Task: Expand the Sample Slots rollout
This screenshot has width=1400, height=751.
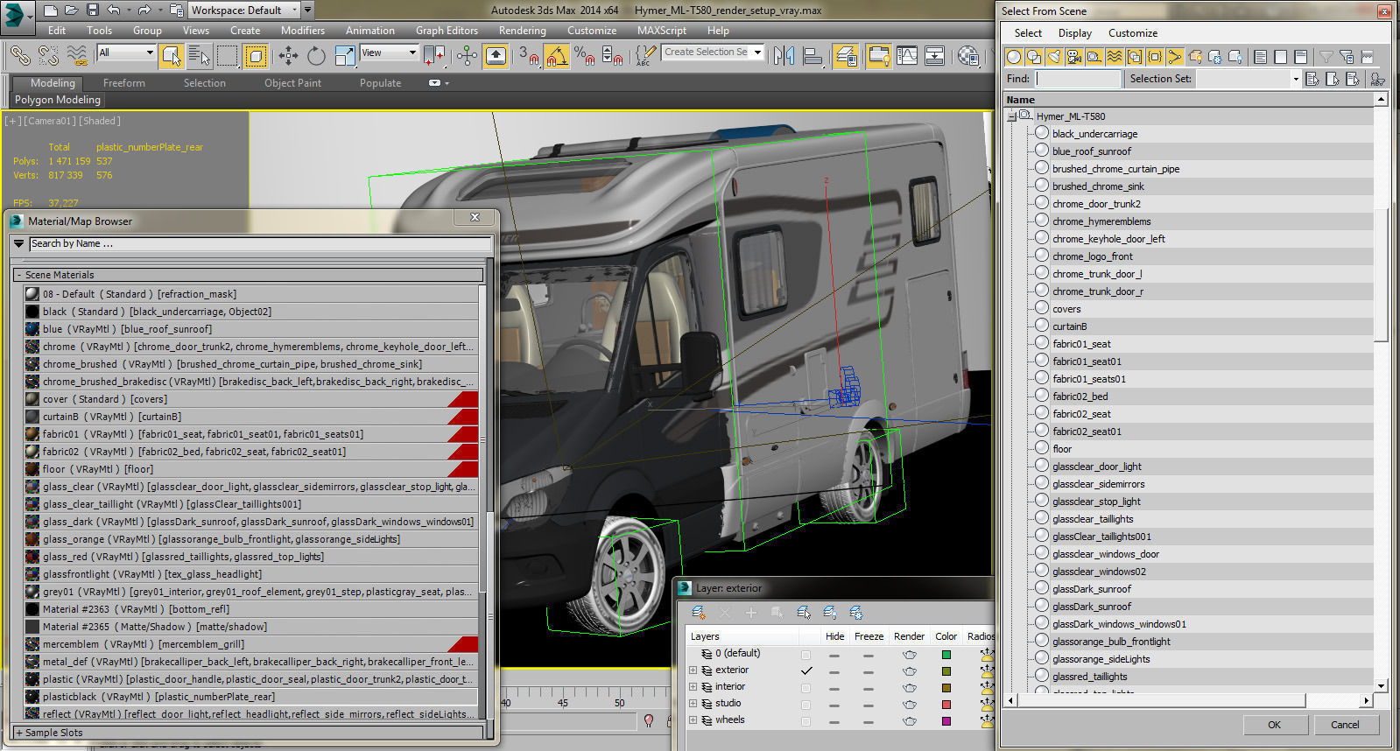Action: 249,733
